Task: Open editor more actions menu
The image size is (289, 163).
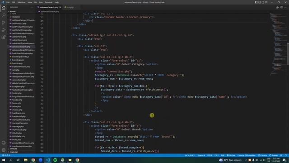Action: [x=285, y=7]
